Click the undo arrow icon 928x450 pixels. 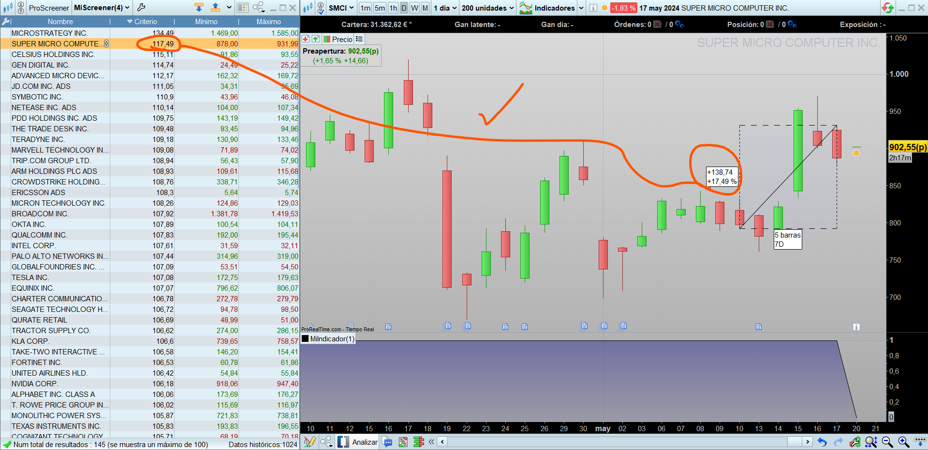822,442
